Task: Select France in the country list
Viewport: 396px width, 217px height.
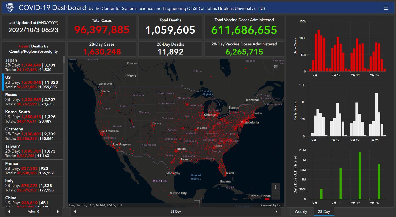Action: [x=32, y=168]
